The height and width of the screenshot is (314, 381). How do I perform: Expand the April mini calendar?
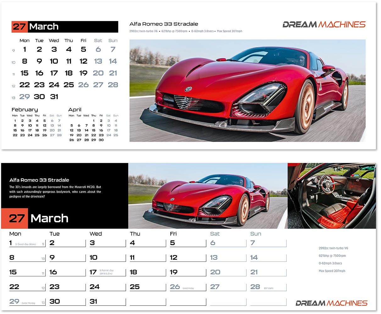click(x=93, y=124)
